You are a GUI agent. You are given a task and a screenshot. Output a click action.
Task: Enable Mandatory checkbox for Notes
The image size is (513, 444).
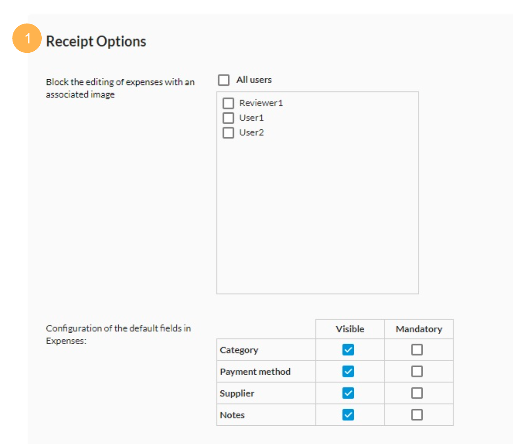[417, 415]
